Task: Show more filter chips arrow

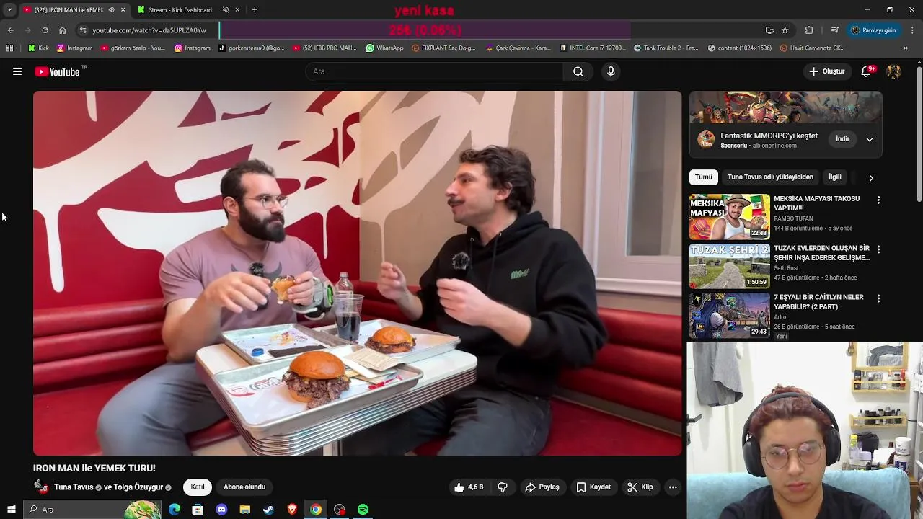Action: click(871, 177)
